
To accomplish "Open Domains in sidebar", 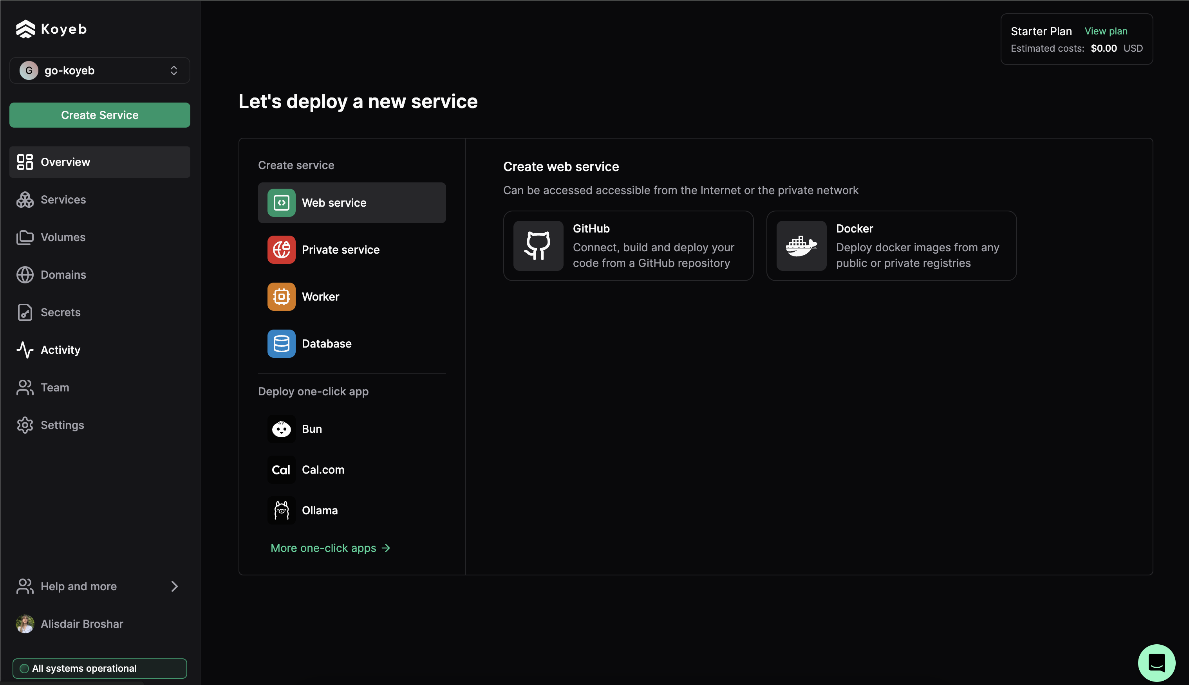I will pos(100,275).
